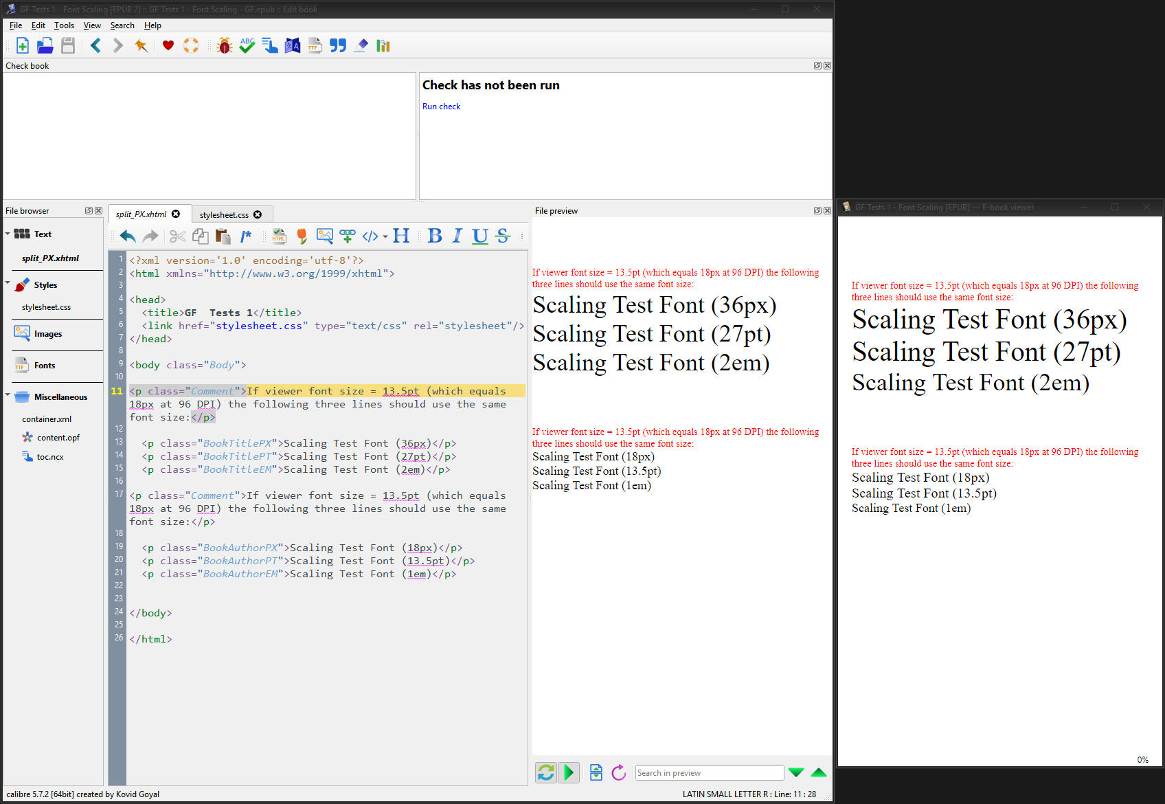Click the red bug Check Book icon
The height and width of the screenshot is (804, 1165).
click(224, 46)
